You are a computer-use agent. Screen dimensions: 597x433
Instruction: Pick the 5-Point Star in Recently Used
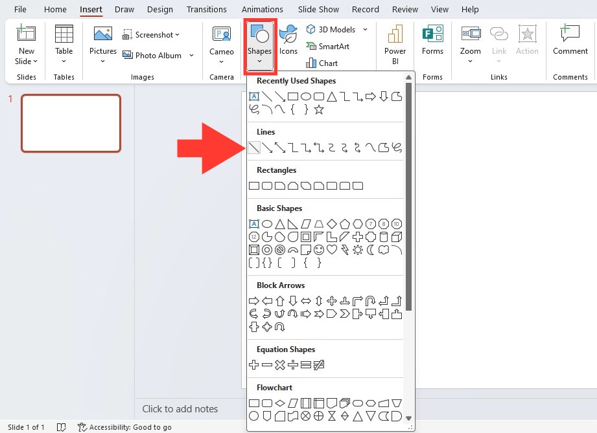319,110
